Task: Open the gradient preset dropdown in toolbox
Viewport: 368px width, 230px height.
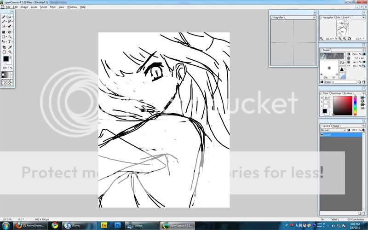Action: tap(12, 75)
